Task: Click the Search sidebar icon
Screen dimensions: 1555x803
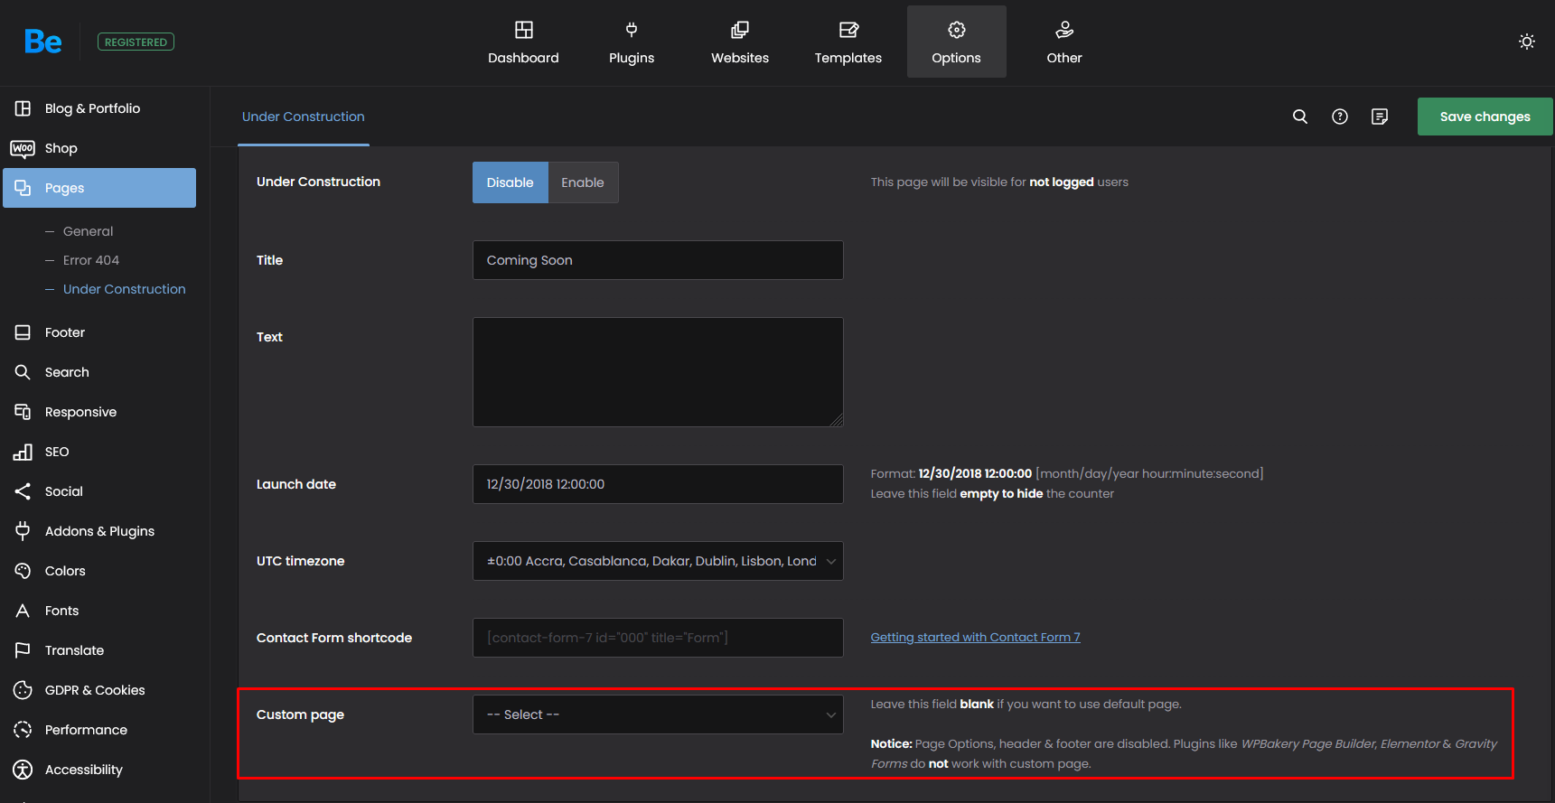Action: tap(23, 372)
